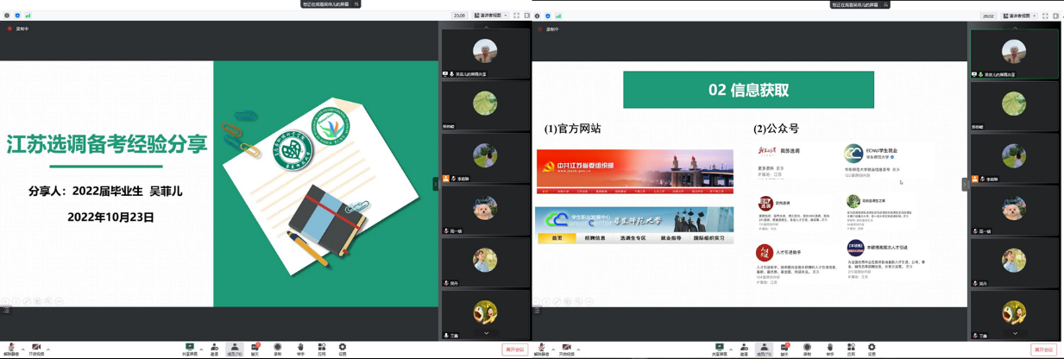
Task: Click 离开会议 button in right window
Action: click(1044, 350)
